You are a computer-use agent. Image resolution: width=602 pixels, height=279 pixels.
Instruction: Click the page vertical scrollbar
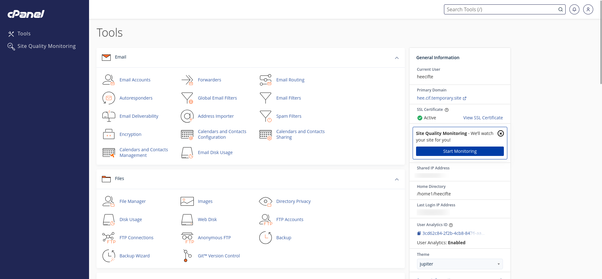point(600,42)
